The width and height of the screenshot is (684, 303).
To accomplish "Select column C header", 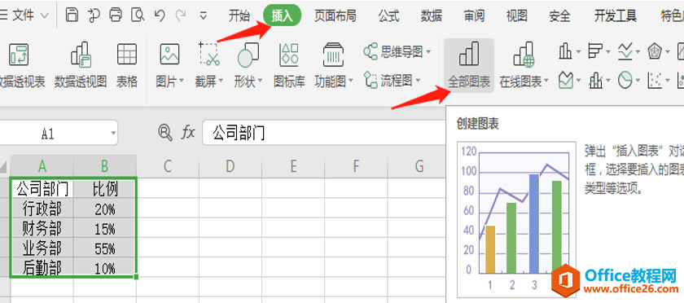I will coord(168,166).
